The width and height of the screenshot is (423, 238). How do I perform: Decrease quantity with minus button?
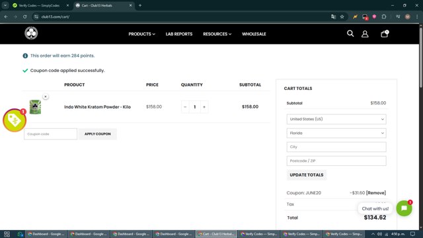[185, 107]
